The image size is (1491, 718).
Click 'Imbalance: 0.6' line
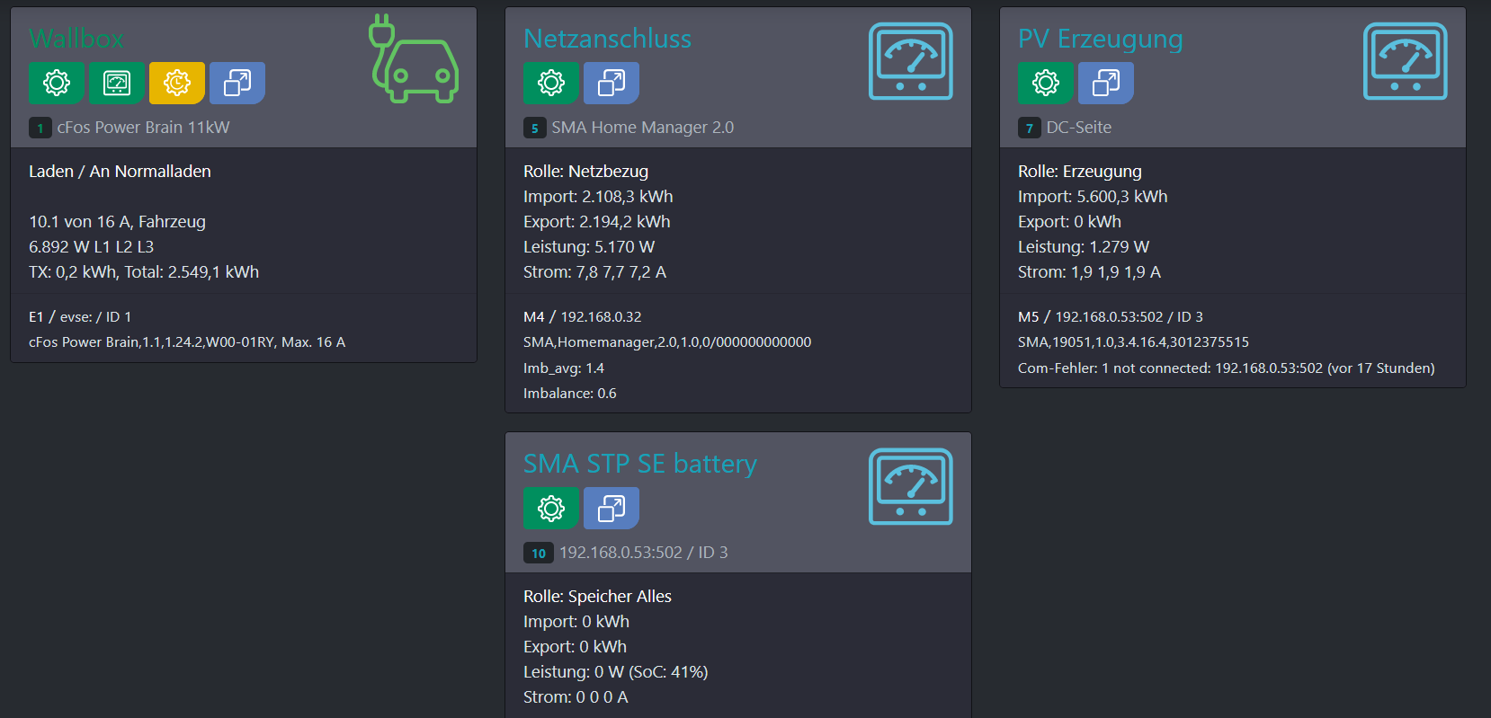click(570, 394)
